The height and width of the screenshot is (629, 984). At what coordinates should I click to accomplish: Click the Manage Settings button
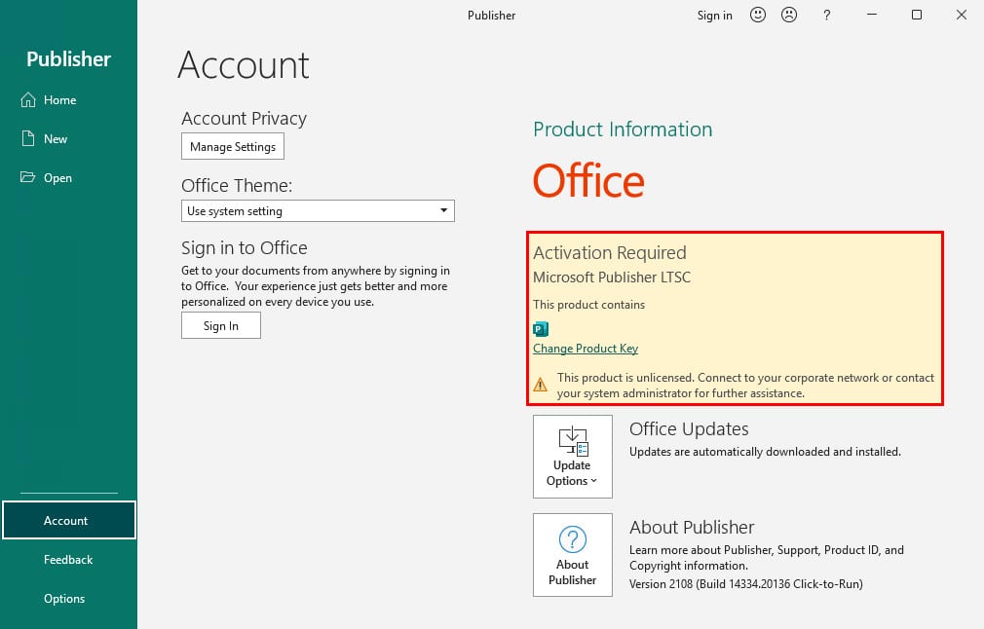[233, 146]
